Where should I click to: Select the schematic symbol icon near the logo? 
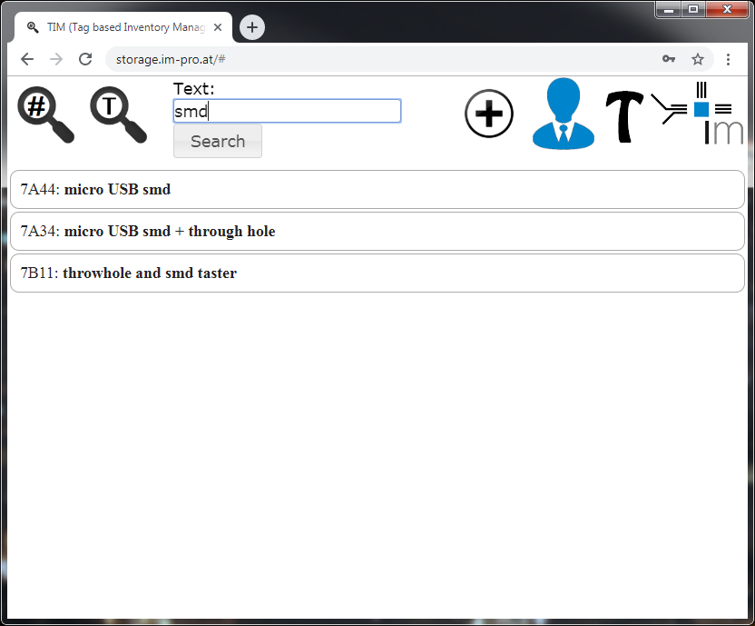[669, 109]
